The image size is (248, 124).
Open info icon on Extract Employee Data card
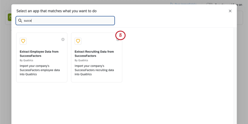click(x=63, y=40)
